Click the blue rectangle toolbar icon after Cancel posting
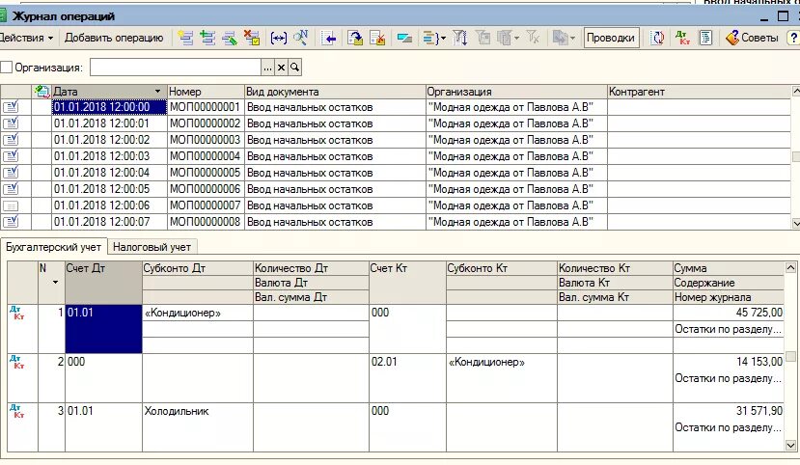The height and width of the screenshot is (465, 800). 404,38
